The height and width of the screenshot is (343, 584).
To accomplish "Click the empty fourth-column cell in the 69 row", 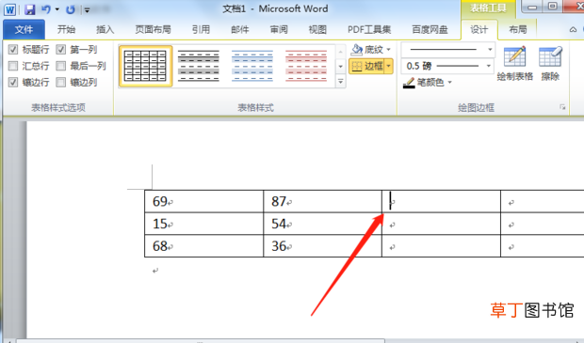I will coord(543,201).
